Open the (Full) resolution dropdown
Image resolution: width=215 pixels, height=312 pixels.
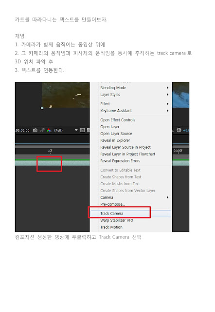point(66,130)
